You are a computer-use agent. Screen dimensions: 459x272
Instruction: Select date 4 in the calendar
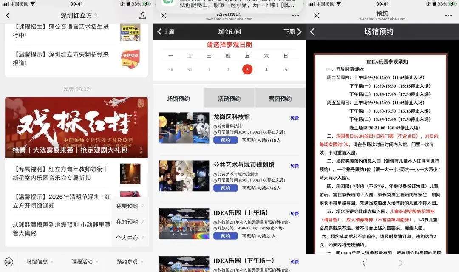(x=266, y=69)
